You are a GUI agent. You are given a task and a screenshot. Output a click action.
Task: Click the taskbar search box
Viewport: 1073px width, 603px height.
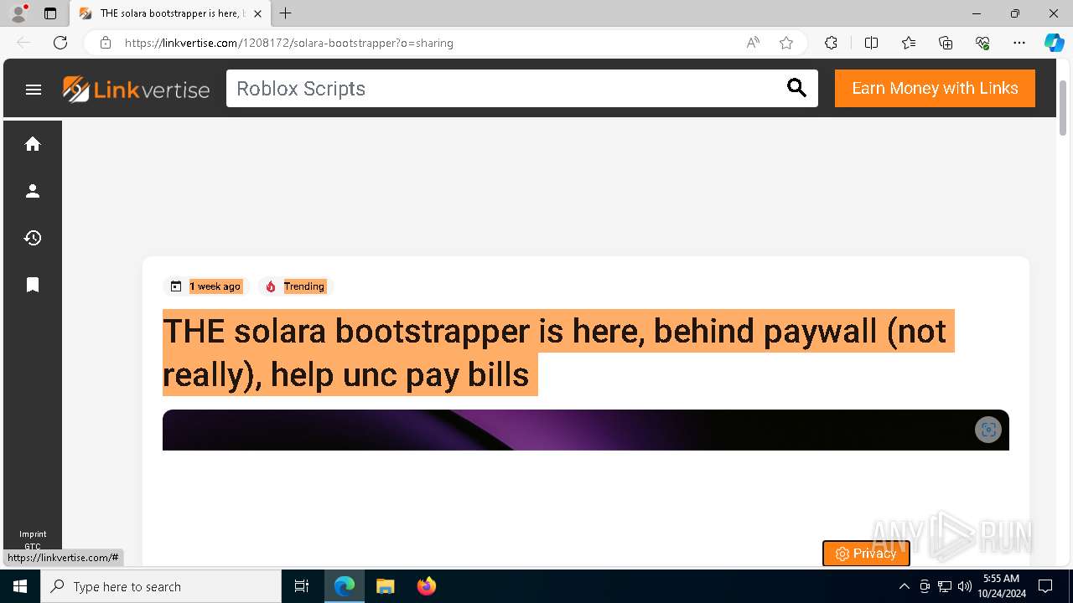point(161,586)
